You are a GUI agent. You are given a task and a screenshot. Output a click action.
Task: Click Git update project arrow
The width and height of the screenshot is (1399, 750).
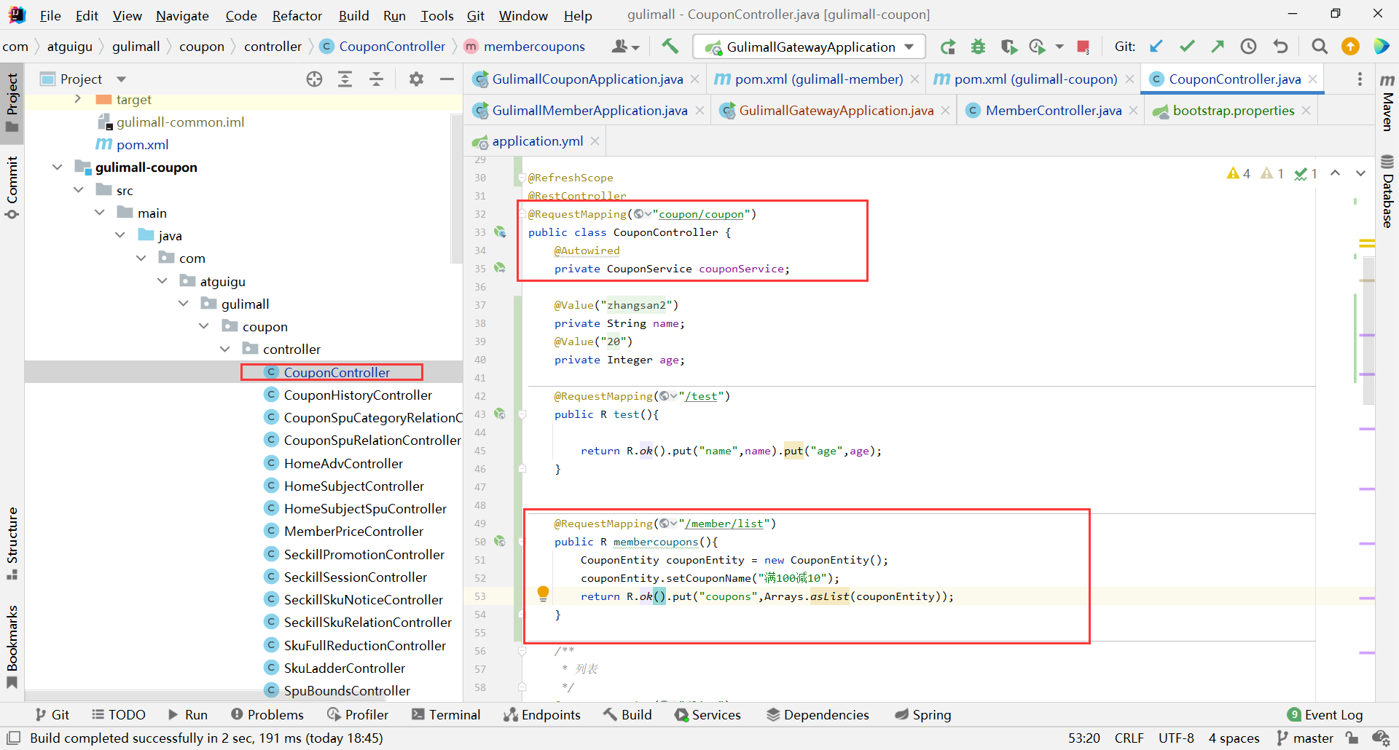(1156, 47)
